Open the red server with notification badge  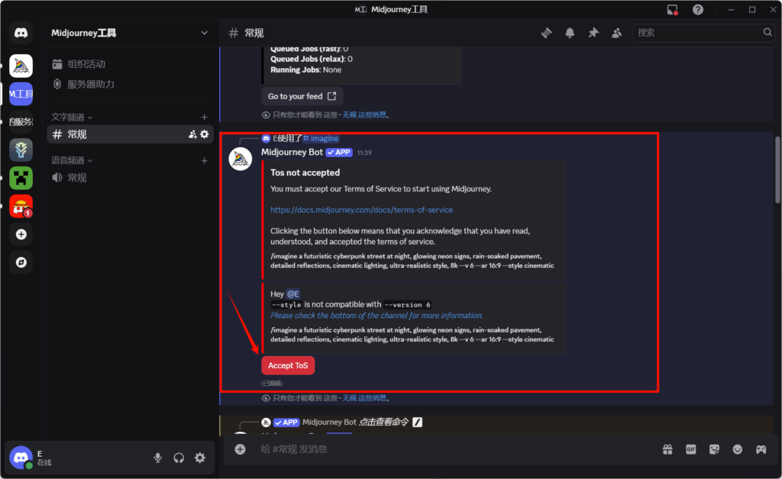pos(21,206)
